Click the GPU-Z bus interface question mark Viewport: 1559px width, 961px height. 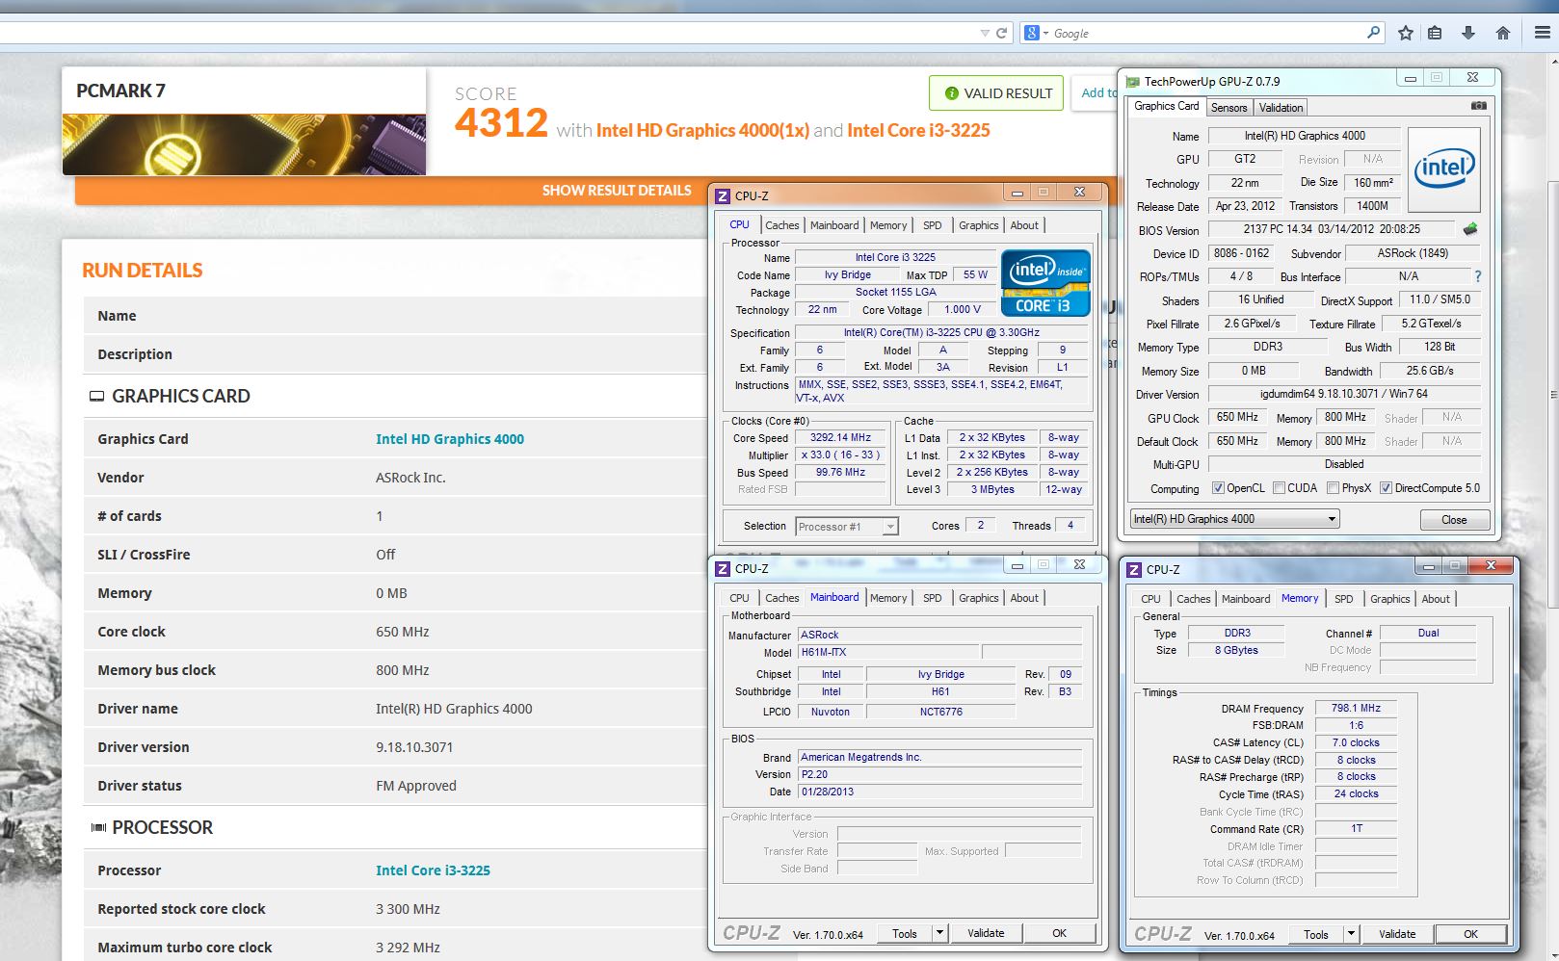point(1477,276)
